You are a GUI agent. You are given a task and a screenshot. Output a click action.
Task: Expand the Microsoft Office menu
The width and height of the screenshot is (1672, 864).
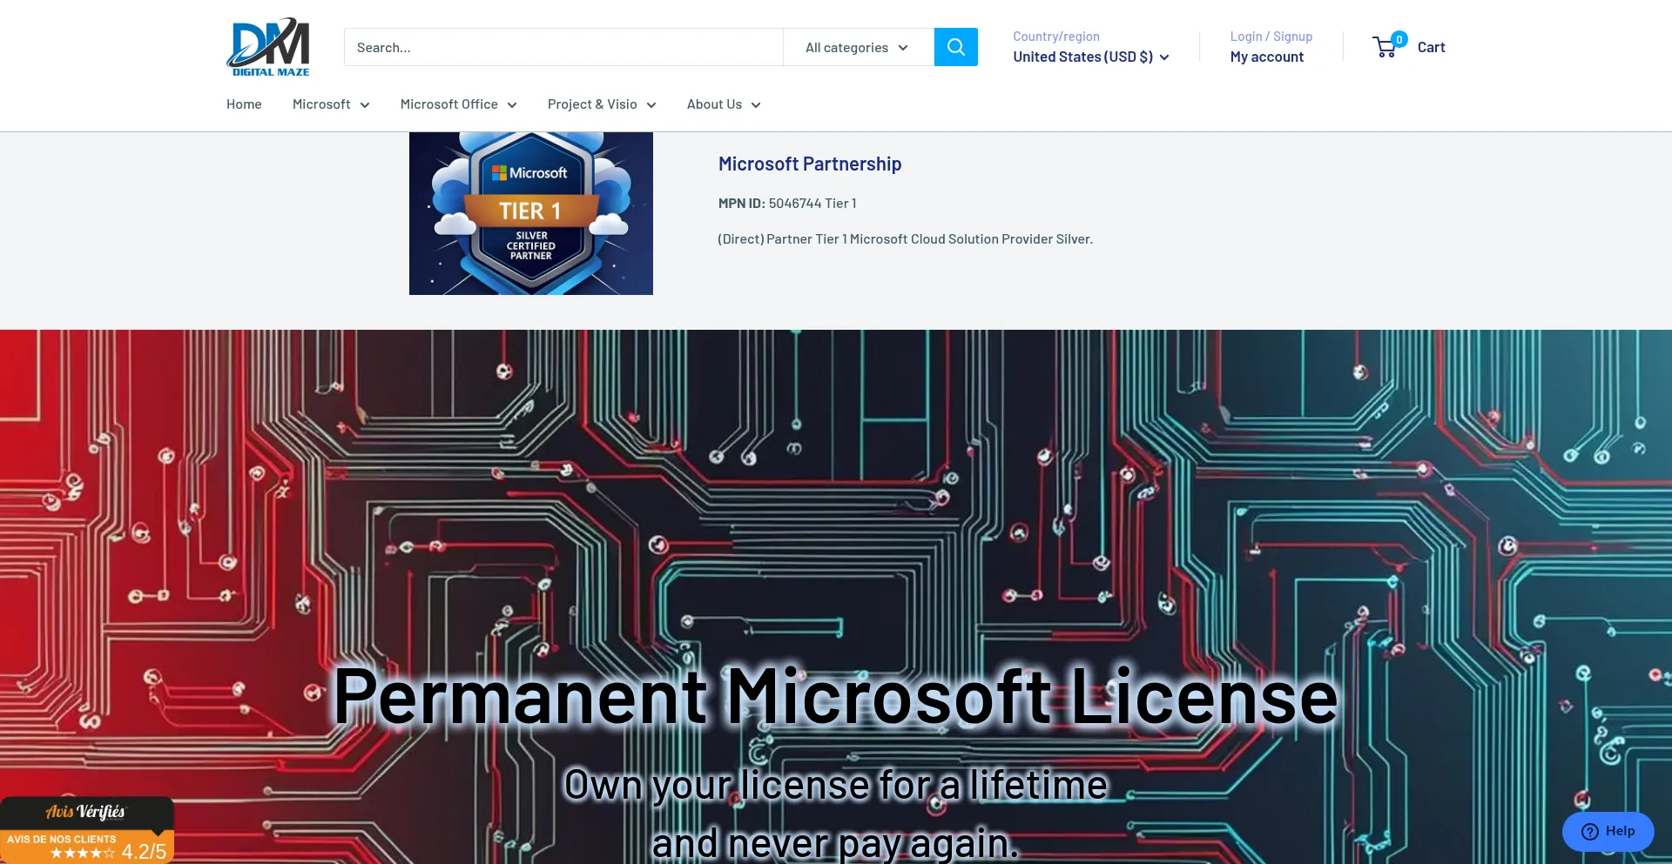pyautogui.click(x=458, y=104)
